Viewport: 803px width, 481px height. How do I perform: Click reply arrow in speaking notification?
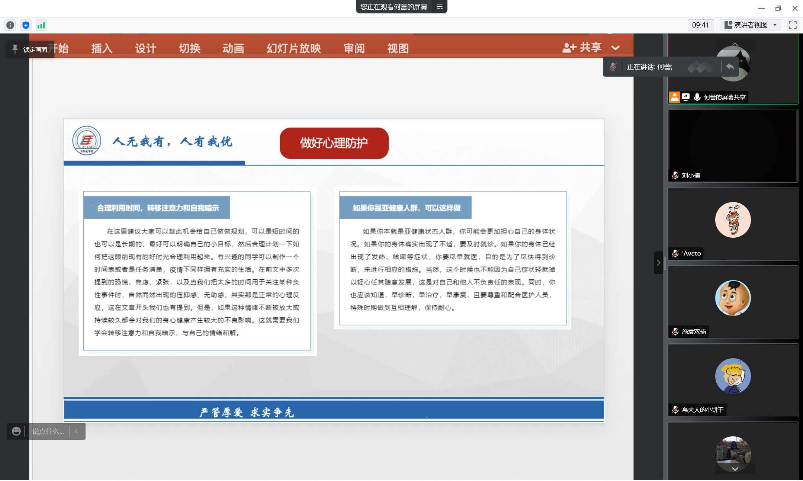coord(730,67)
